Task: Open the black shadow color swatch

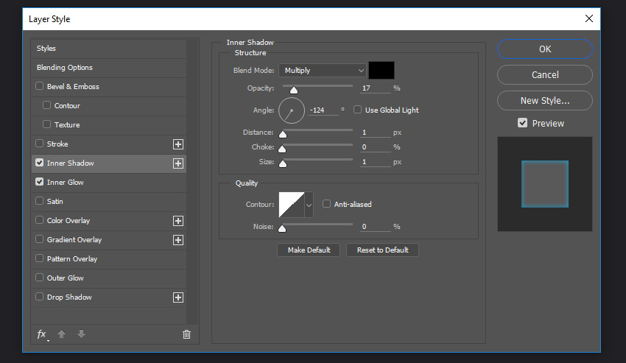Action: coord(381,70)
